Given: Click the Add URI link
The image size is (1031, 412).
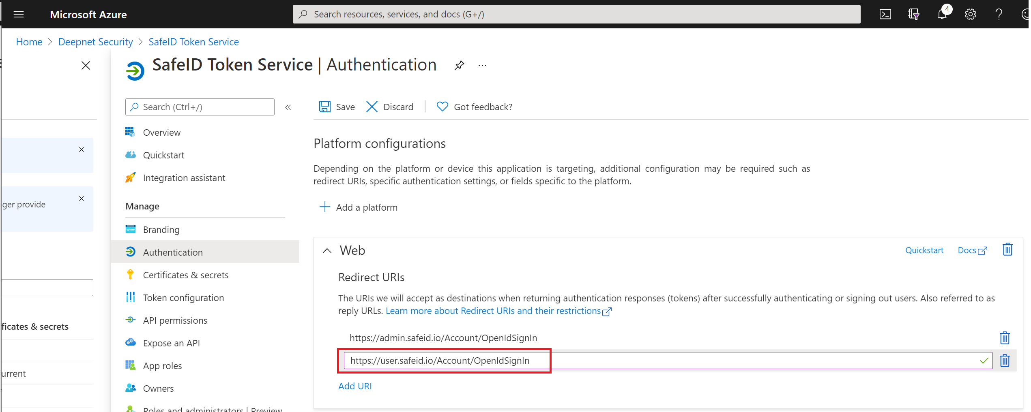Looking at the screenshot, I should (355, 386).
